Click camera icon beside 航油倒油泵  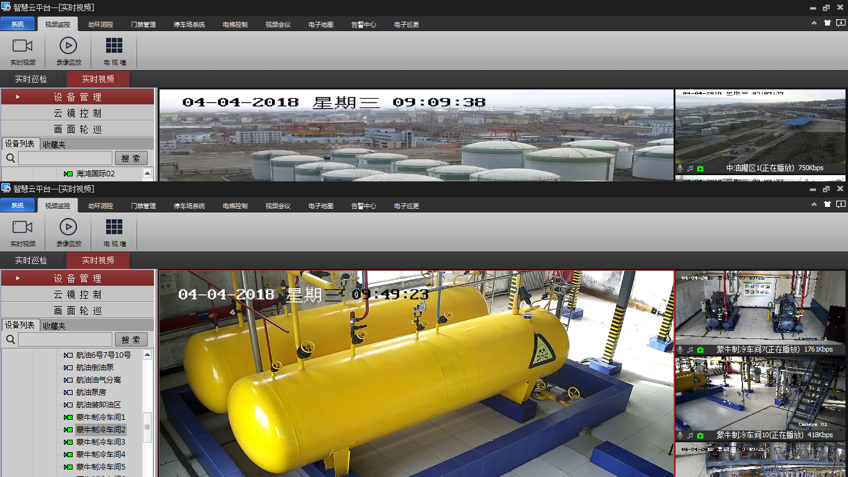click(x=68, y=368)
